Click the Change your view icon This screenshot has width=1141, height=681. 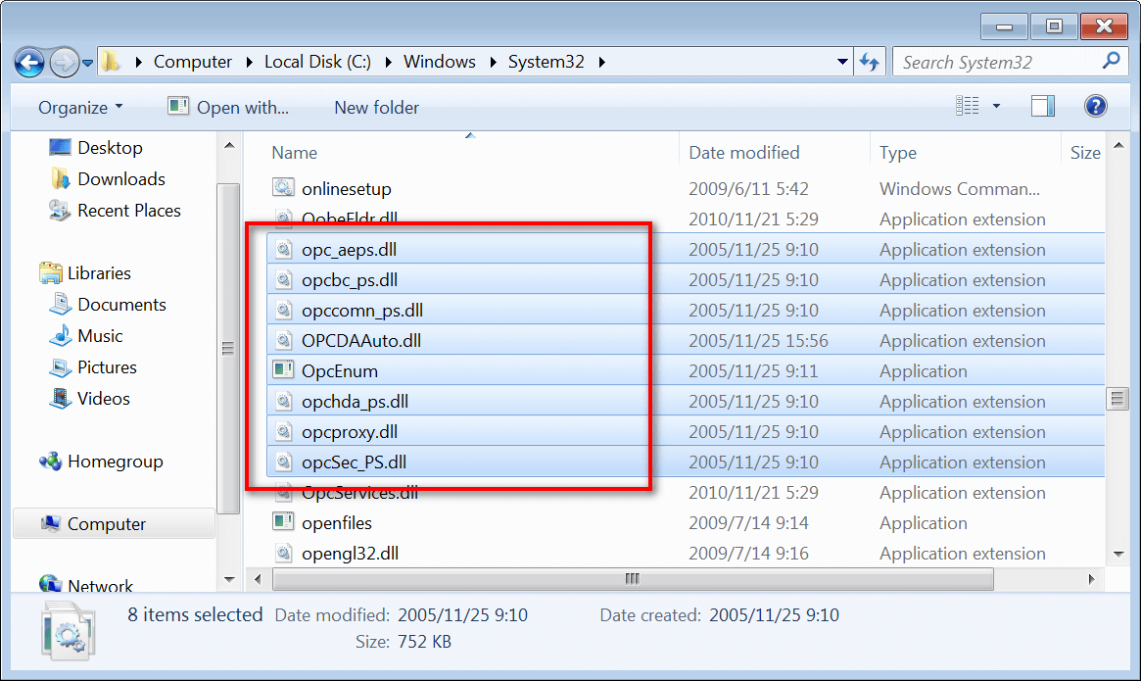pos(968,107)
